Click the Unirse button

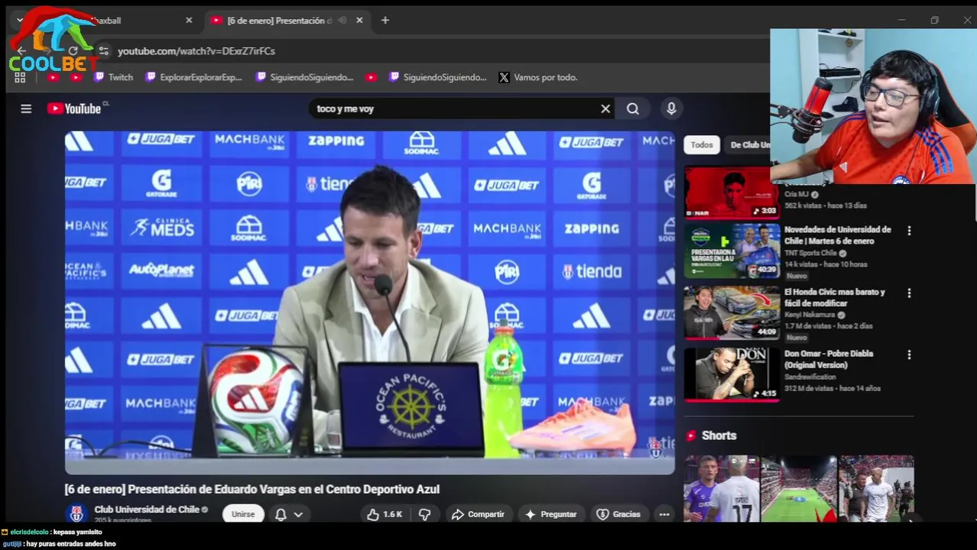tap(243, 514)
